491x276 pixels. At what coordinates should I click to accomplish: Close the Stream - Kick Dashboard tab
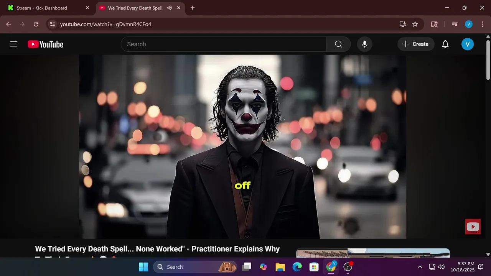[87, 8]
